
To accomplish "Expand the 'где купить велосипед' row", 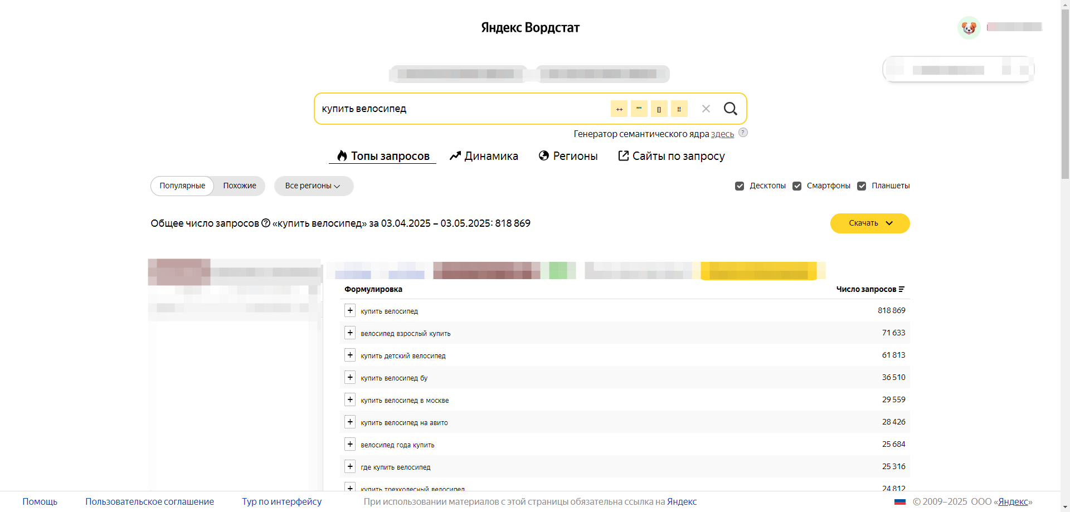I will click(350, 466).
